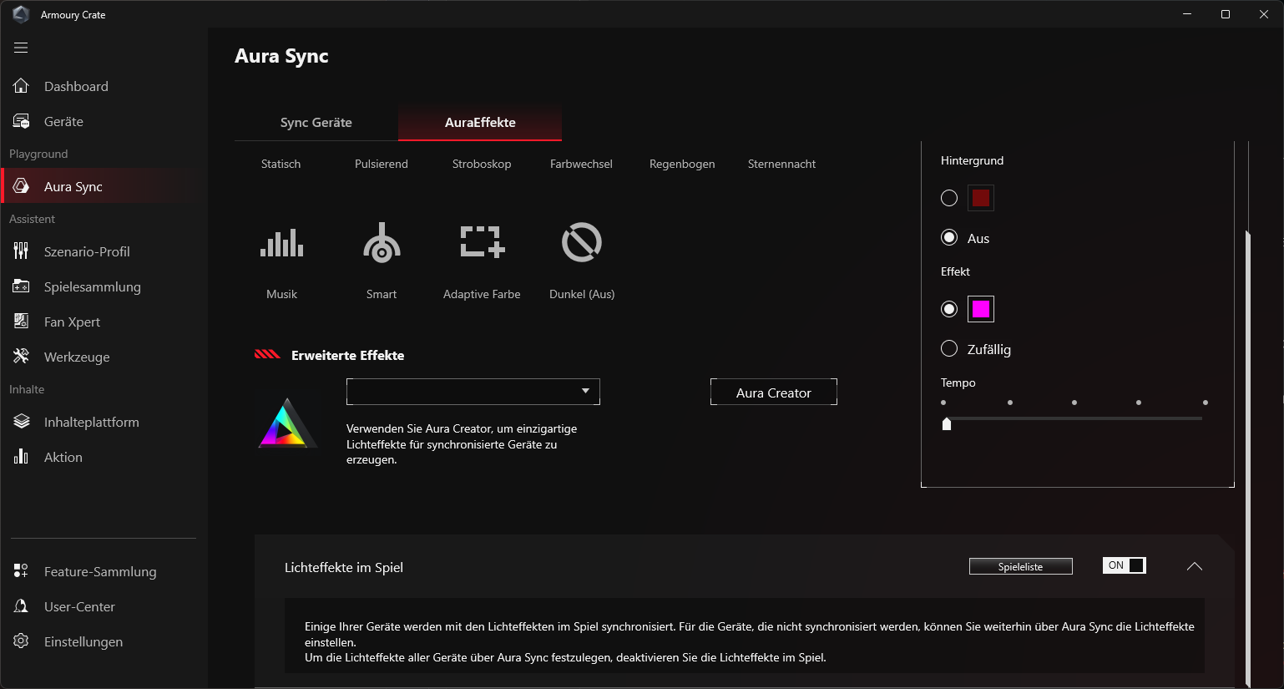The image size is (1284, 689).
Task: Select the Hintergrund Aus radio button
Action: click(x=949, y=237)
